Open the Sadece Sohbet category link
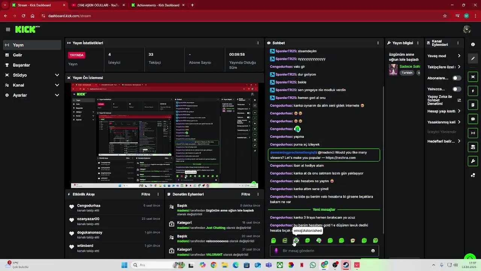 click(x=410, y=67)
